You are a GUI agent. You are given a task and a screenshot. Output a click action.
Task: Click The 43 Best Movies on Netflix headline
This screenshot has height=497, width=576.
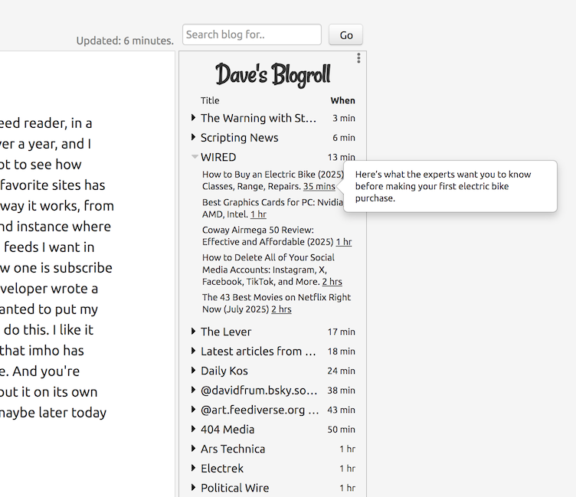(x=277, y=303)
